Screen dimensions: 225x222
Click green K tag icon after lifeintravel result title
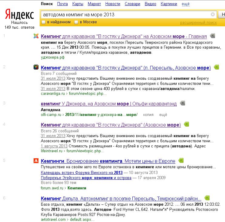(187, 124)
